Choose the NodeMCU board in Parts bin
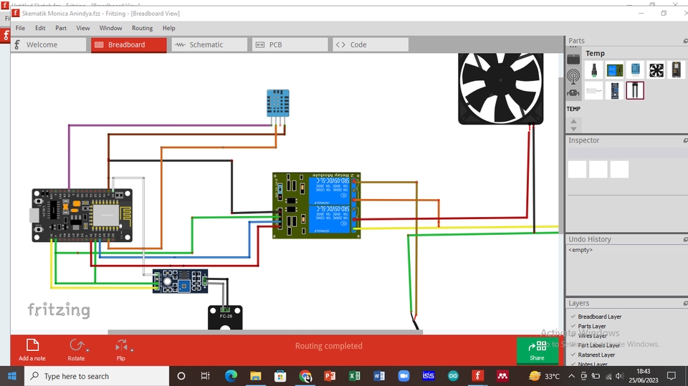688x386 pixels. click(x=677, y=70)
